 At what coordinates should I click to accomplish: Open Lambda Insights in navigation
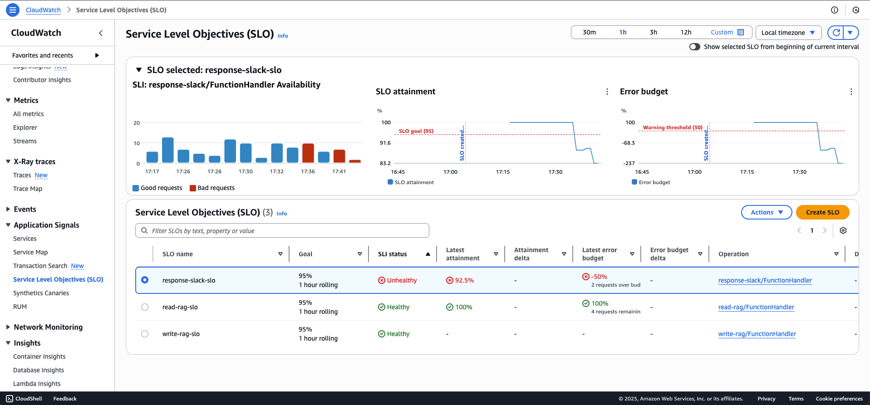37,384
